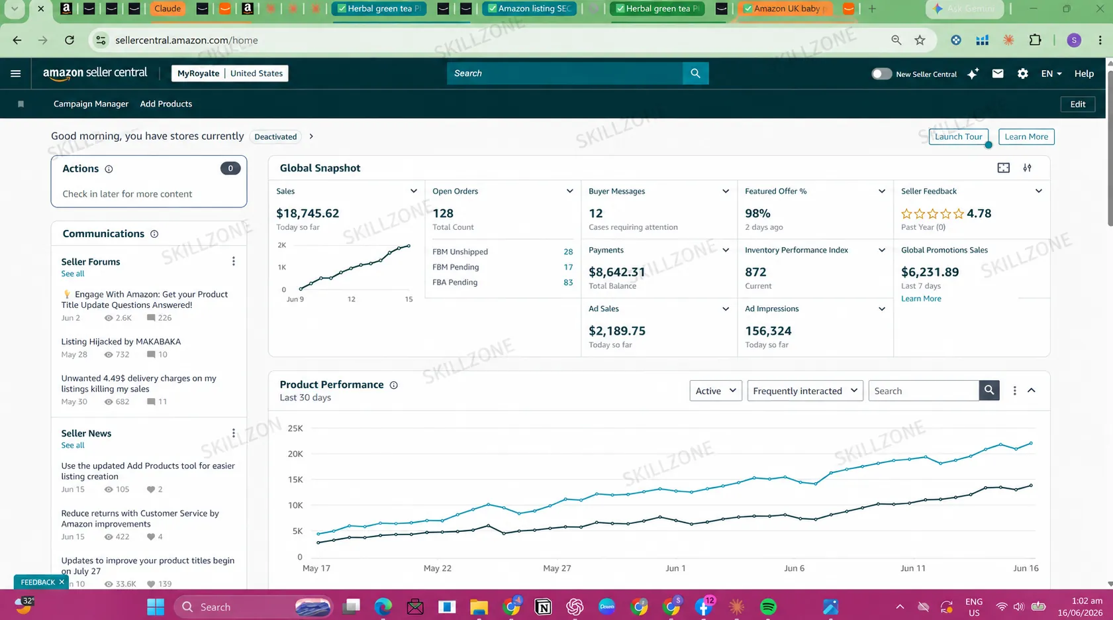Open the Chrome profile avatar

(1074, 40)
